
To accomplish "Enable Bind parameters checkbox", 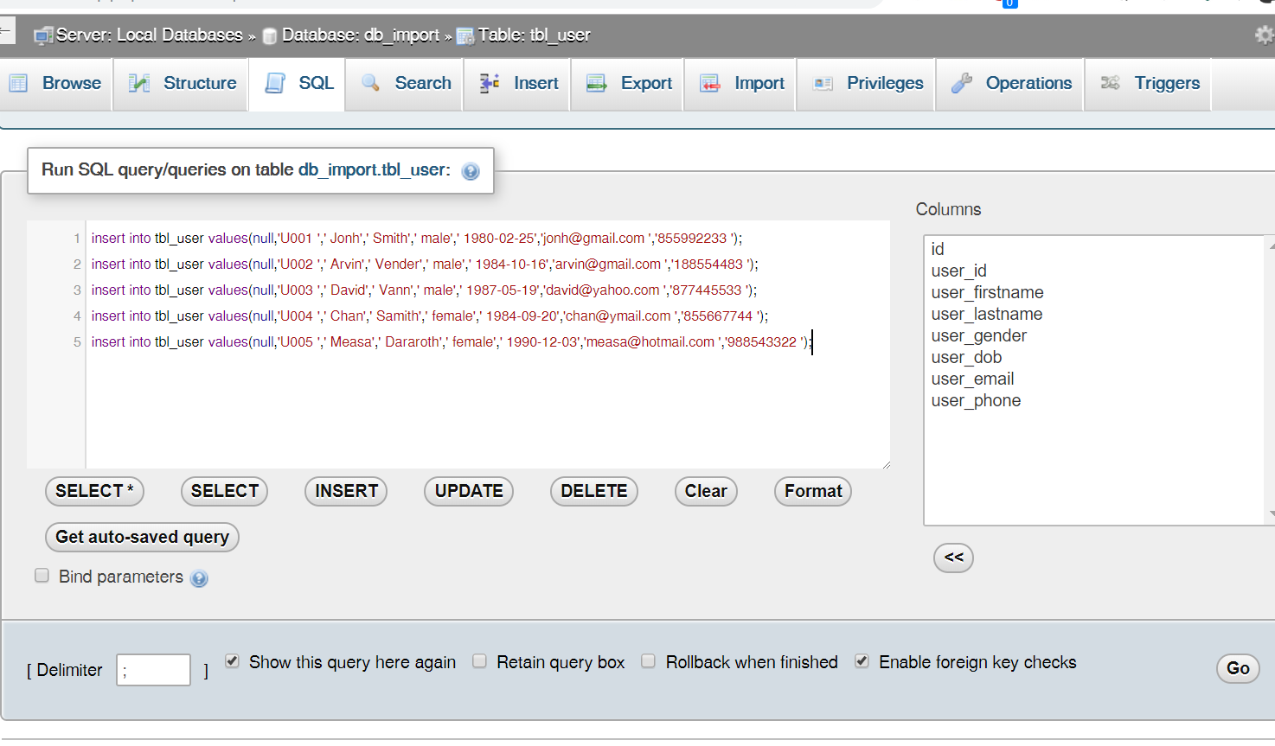I will click(42, 576).
